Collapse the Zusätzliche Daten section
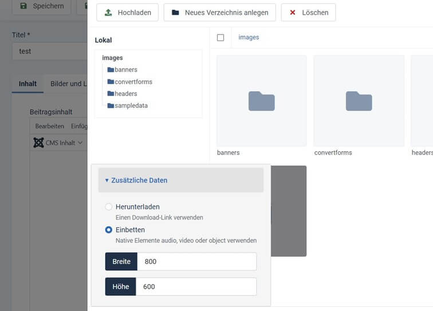 [x=181, y=180]
